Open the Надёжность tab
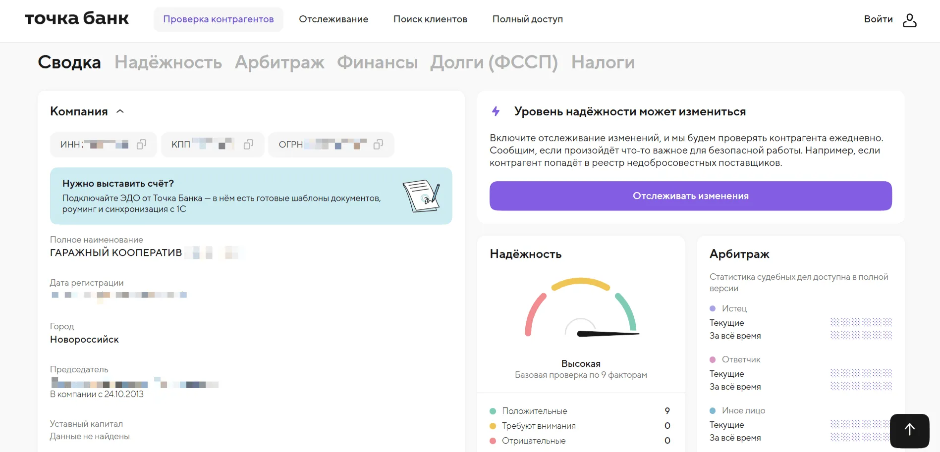 point(168,62)
